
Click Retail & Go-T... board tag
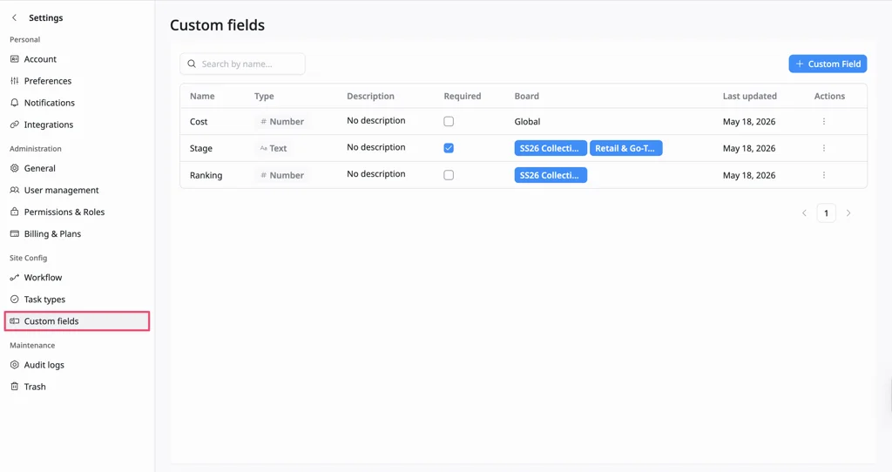625,148
